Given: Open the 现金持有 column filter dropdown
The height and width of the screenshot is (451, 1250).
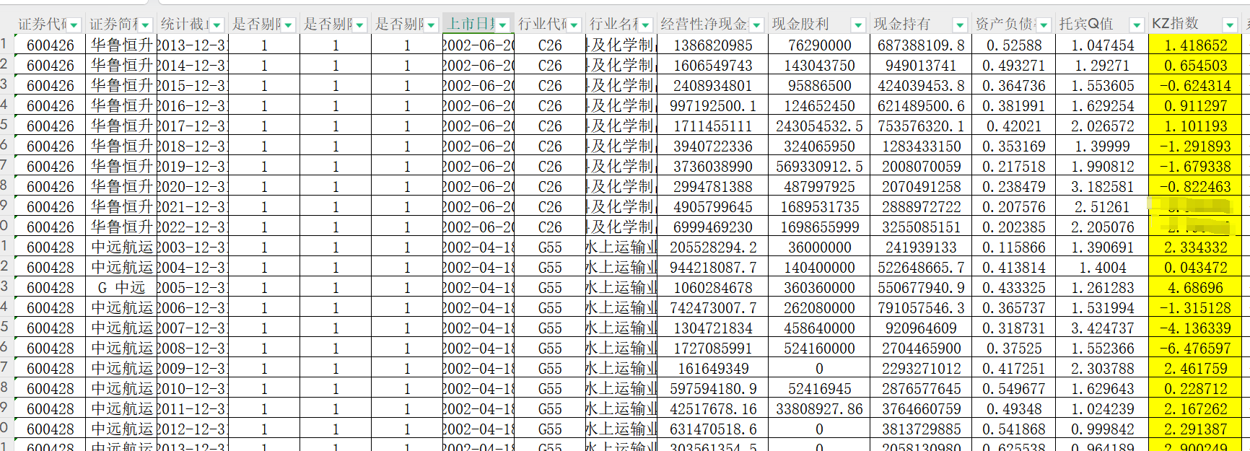Looking at the screenshot, I should [x=959, y=25].
